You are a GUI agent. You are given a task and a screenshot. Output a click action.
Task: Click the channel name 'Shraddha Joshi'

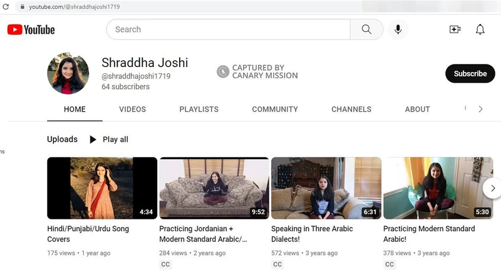click(x=145, y=63)
